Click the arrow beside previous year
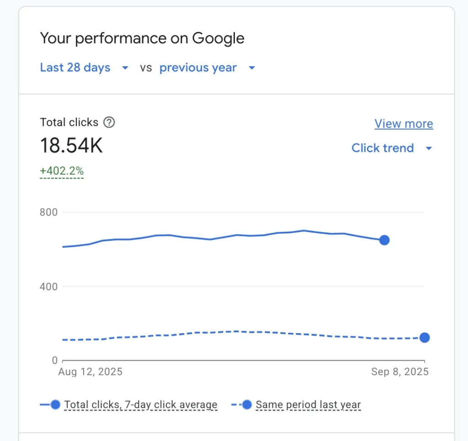This screenshot has width=468, height=441. [x=251, y=68]
